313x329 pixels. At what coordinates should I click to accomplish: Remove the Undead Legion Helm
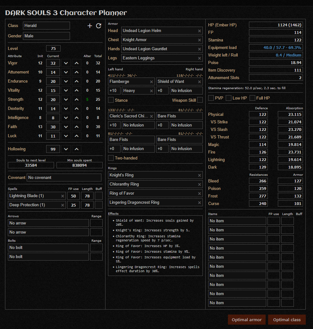click(199, 31)
